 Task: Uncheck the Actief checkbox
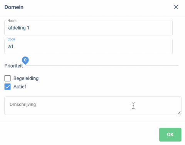7,87
